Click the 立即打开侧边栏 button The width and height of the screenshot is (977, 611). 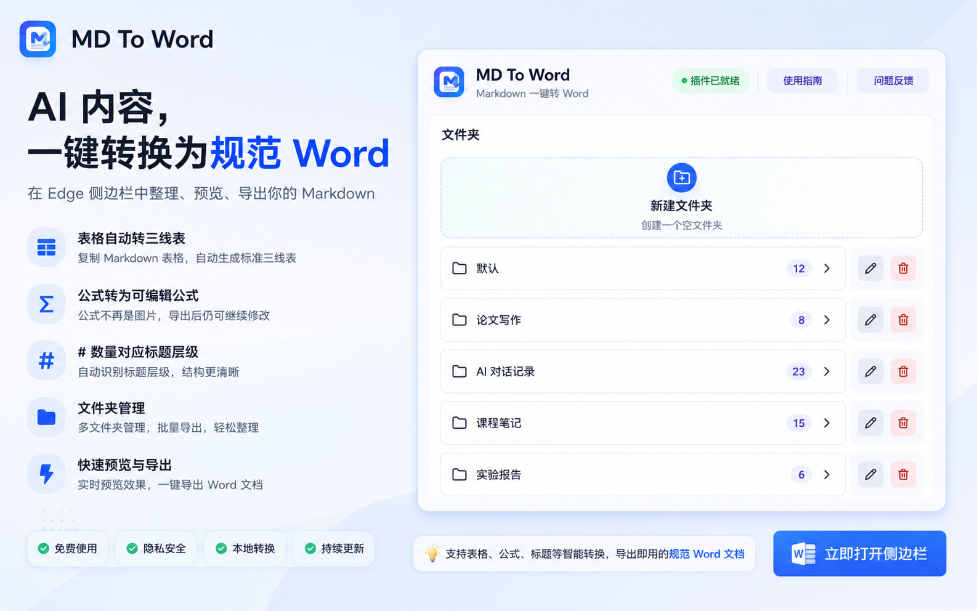tap(859, 554)
